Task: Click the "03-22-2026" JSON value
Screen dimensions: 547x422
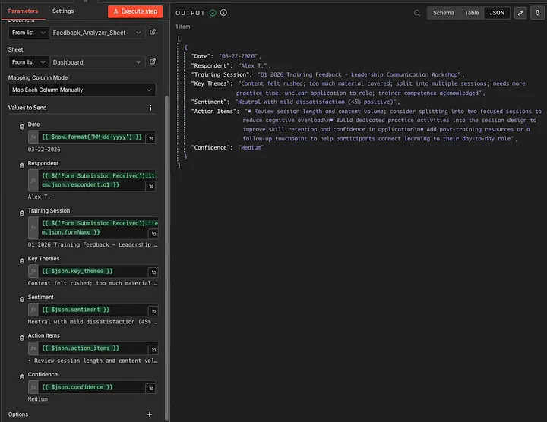Action: 238,56
